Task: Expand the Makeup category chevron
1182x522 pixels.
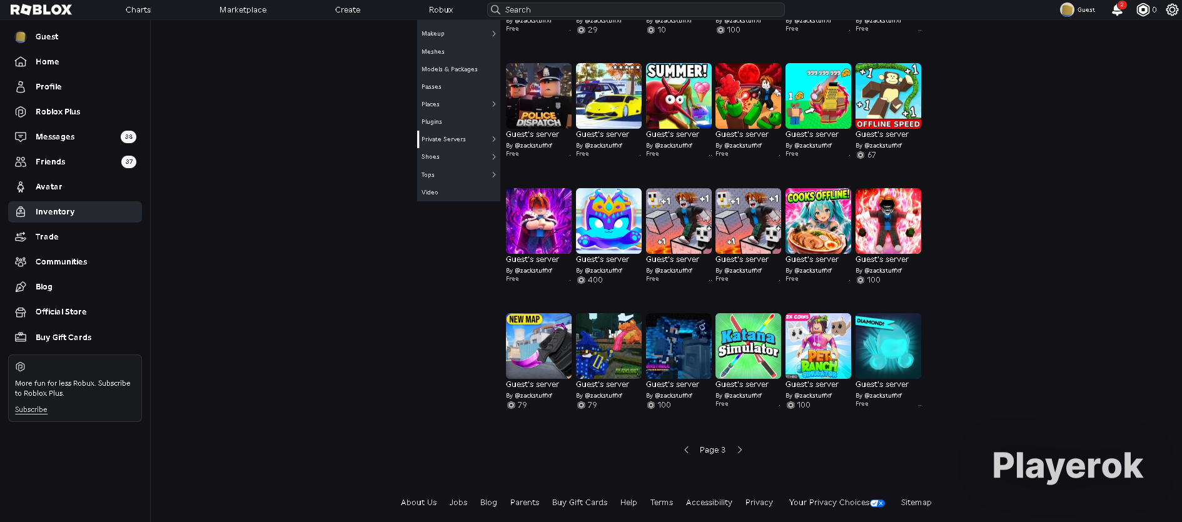Action: pyautogui.click(x=494, y=34)
